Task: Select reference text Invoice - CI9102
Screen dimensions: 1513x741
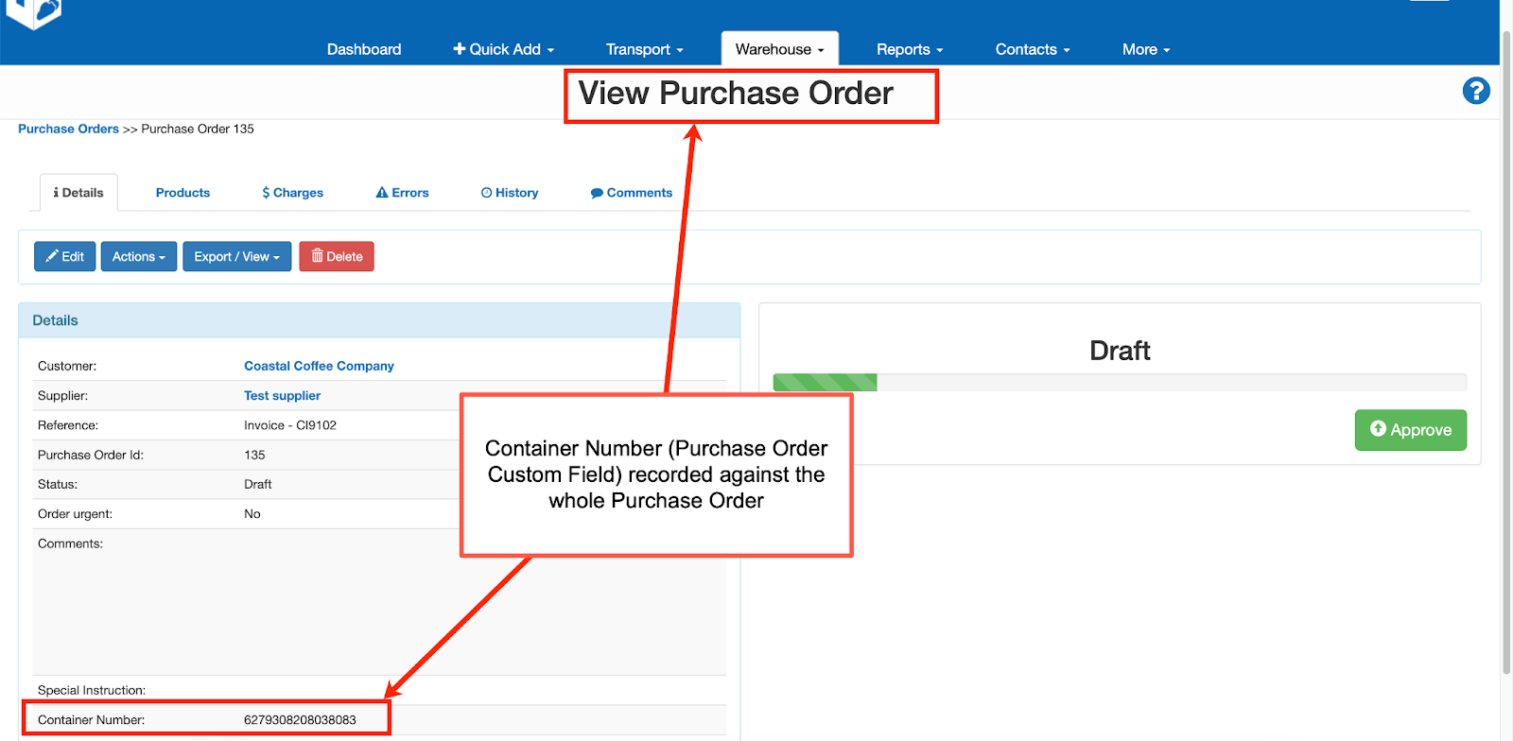Action: pyautogui.click(x=290, y=425)
